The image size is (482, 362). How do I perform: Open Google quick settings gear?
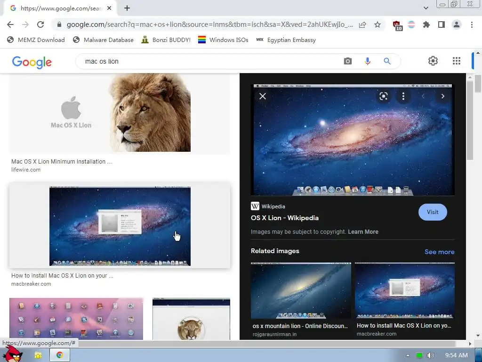[x=433, y=61]
